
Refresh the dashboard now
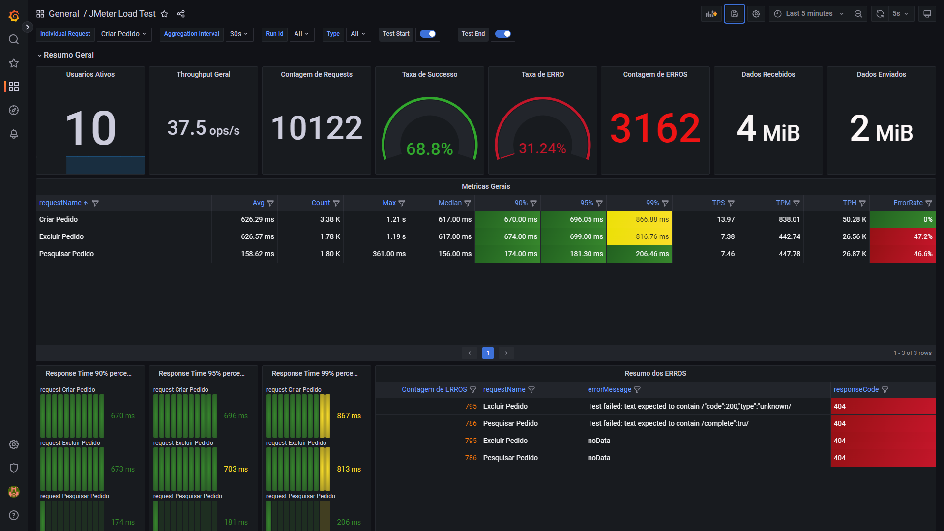[x=880, y=14]
